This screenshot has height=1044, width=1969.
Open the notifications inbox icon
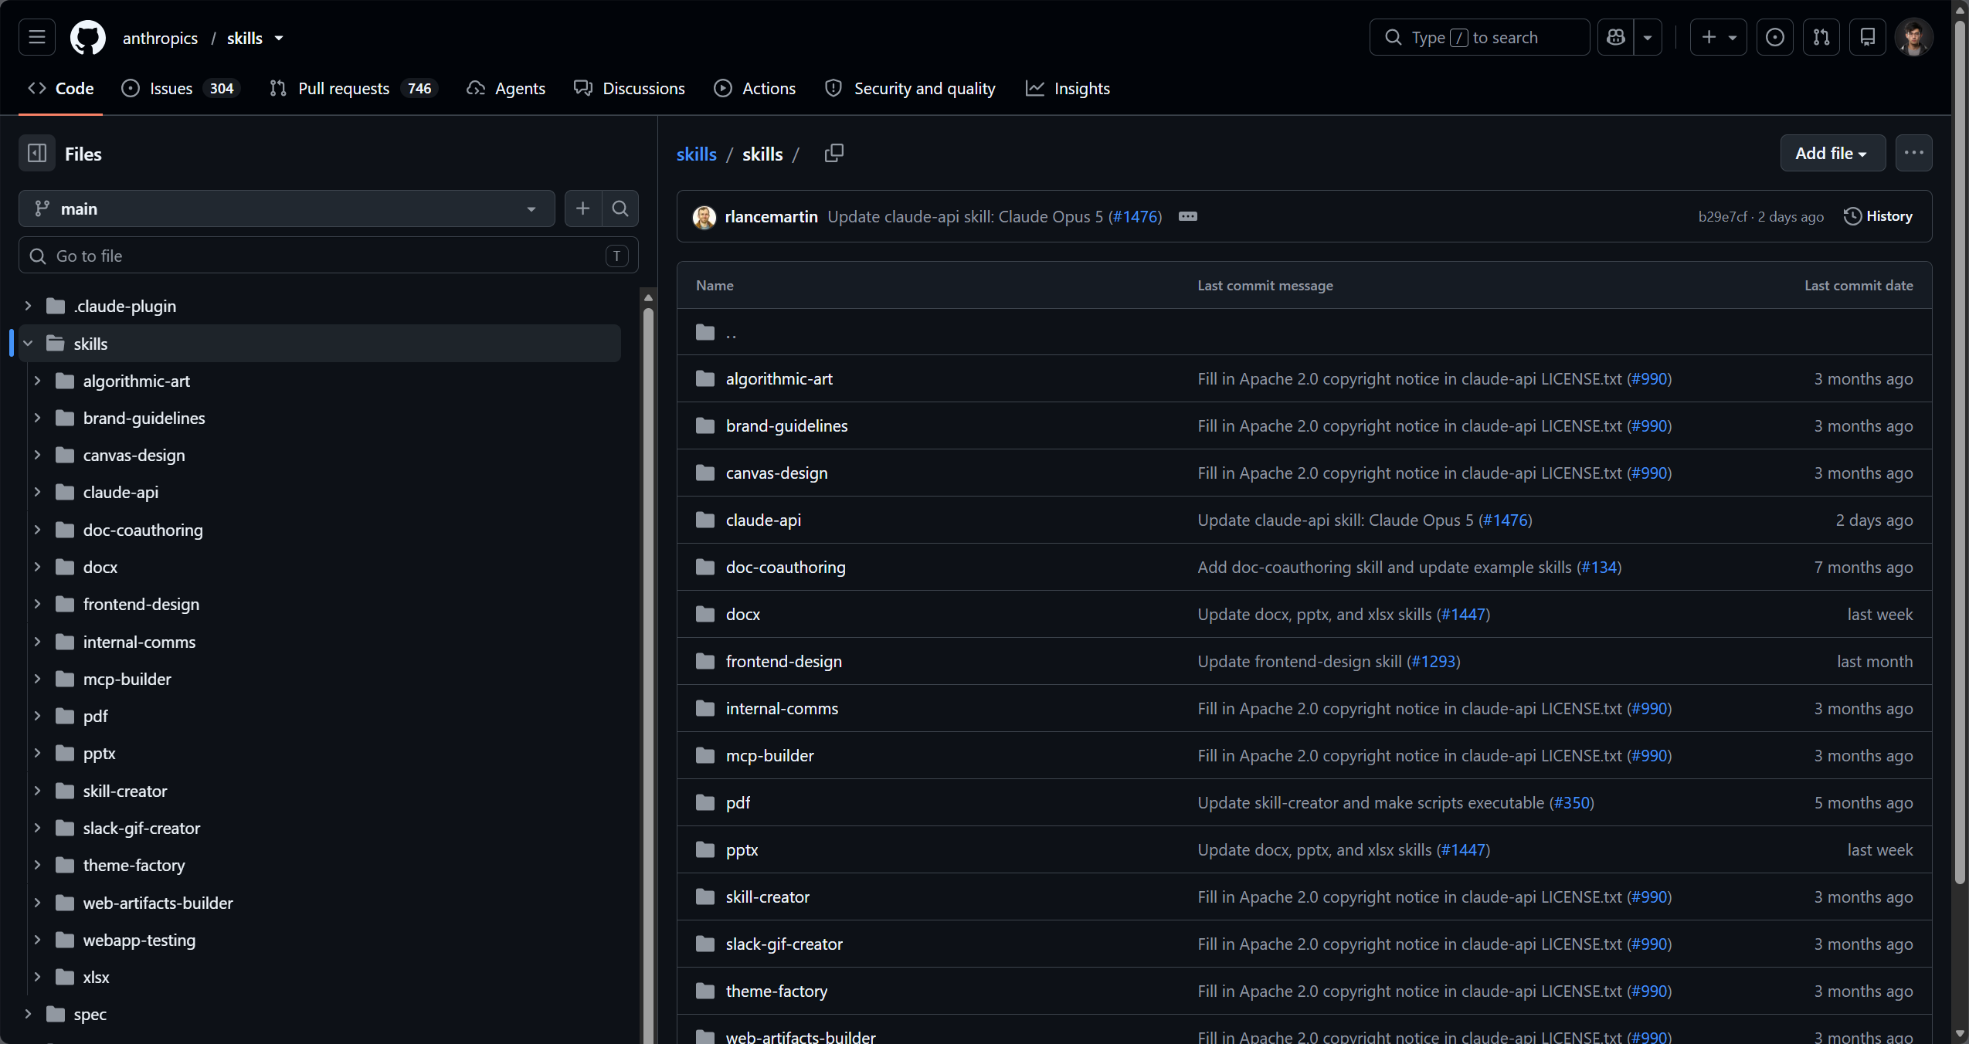(1868, 37)
